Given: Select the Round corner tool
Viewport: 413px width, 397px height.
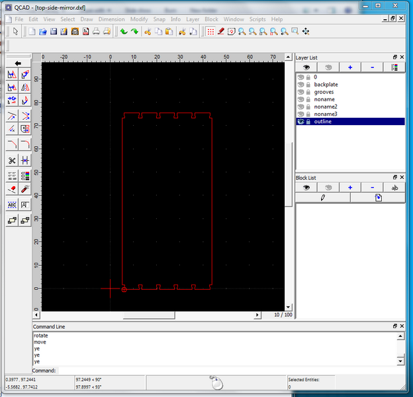Looking at the screenshot, I should pyautogui.click(x=24, y=144).
